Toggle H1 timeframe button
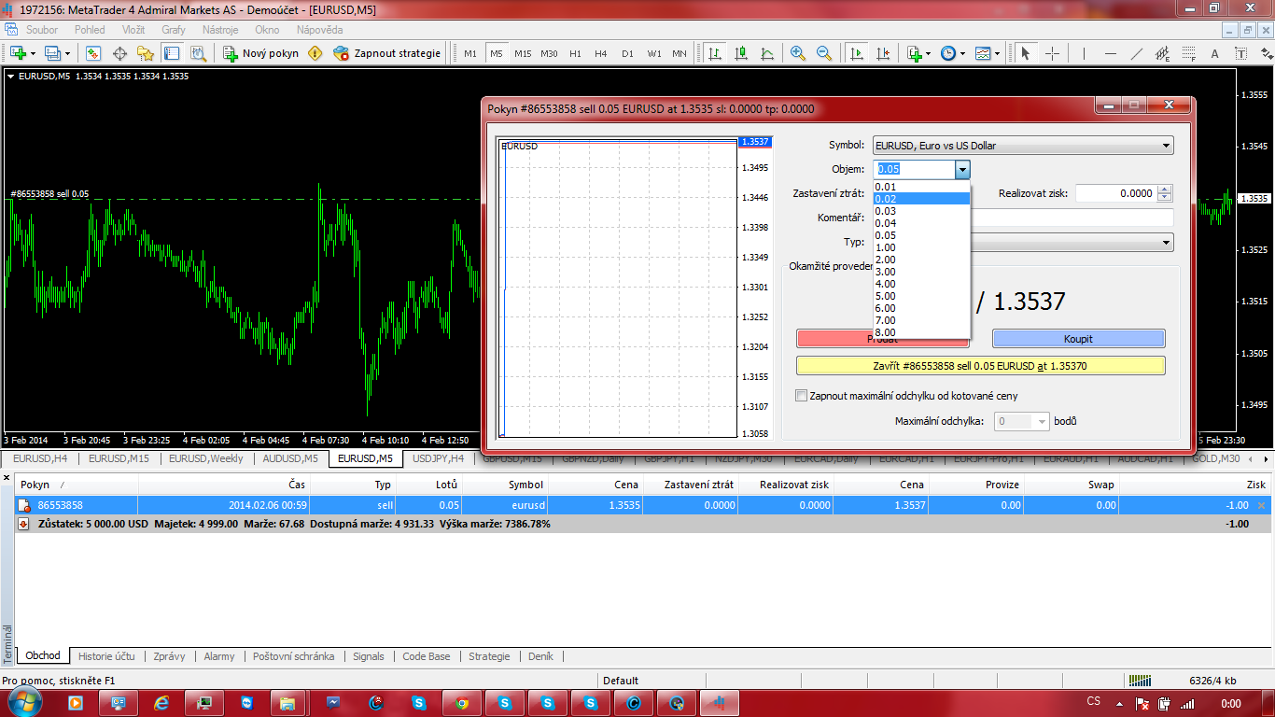 [x=575, y=53]
